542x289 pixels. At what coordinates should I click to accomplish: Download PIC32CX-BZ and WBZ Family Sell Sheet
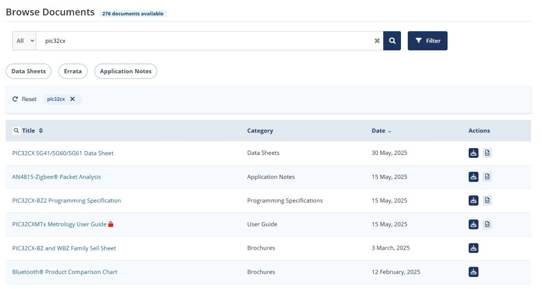click(x=473, y=248)
